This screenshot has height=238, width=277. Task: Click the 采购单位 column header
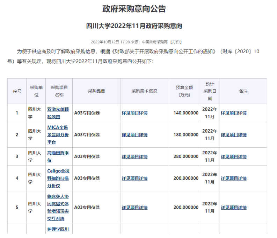tap(36, 91)
